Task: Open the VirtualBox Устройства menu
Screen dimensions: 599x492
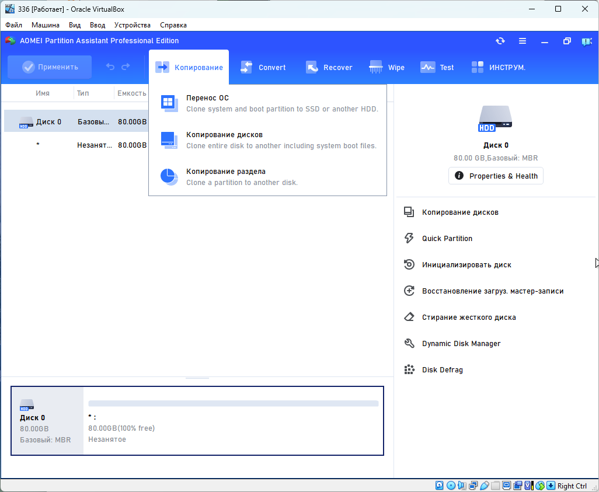Action: pyautogui.click(x=132, y=25)
